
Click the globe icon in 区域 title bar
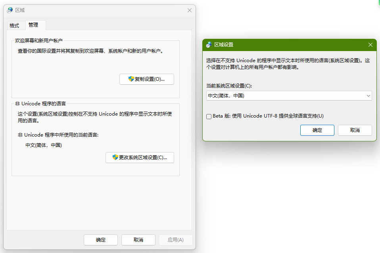(x=10, y=10)
